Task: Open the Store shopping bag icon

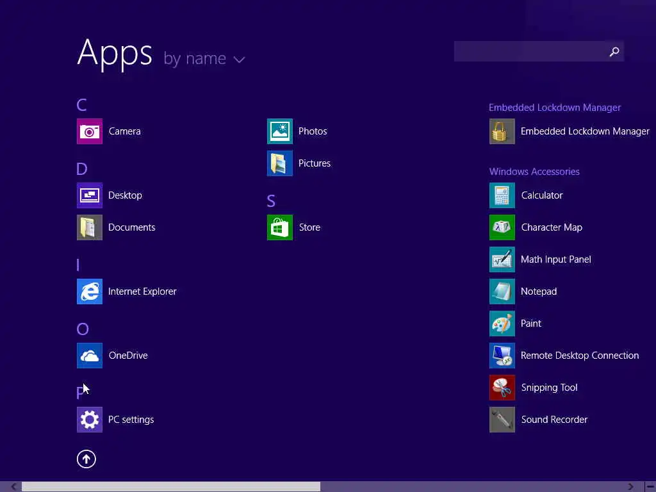Action: point(280,227)
